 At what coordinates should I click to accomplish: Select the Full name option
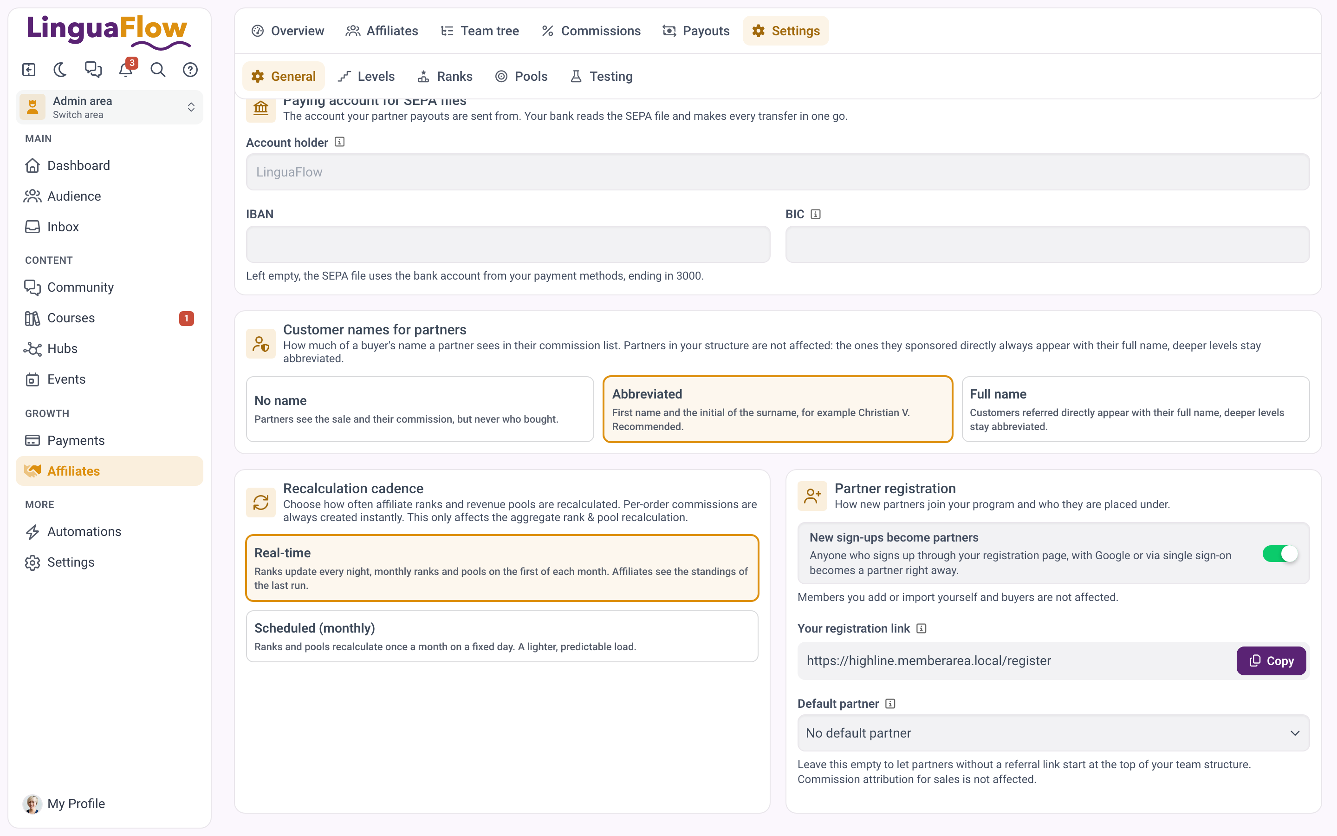click(x=1136, y=409)
